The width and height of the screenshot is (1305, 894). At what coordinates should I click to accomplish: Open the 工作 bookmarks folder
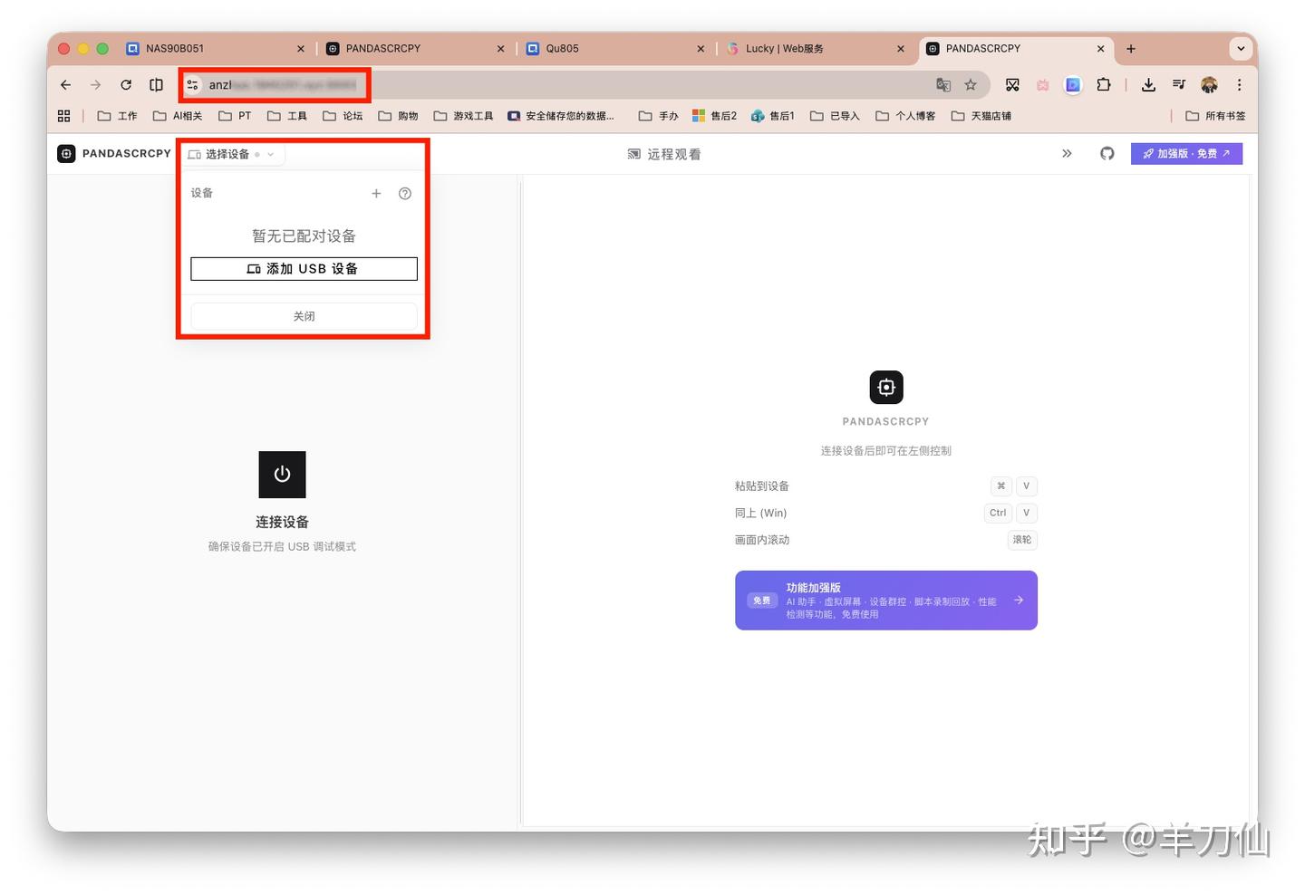[117, 116]
